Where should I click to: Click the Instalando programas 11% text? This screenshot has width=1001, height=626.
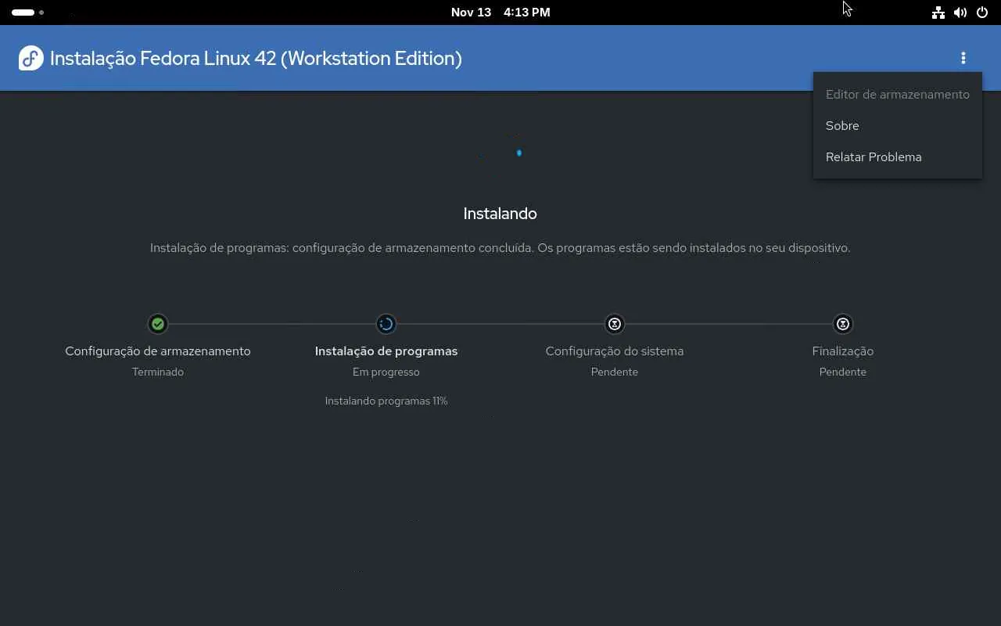386,401
